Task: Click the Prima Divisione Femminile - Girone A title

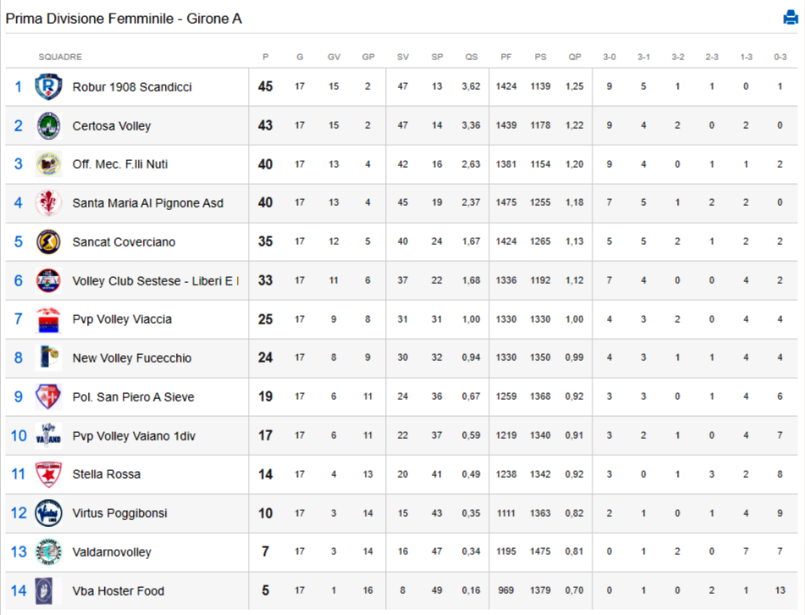Action: 124,19
